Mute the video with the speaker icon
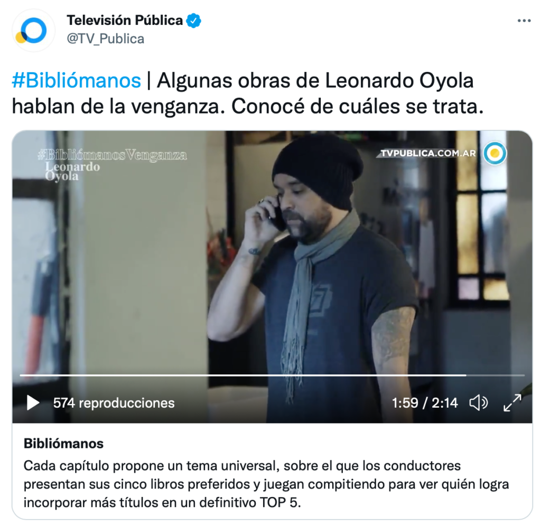The image size is (541, 526). (479, 402)
